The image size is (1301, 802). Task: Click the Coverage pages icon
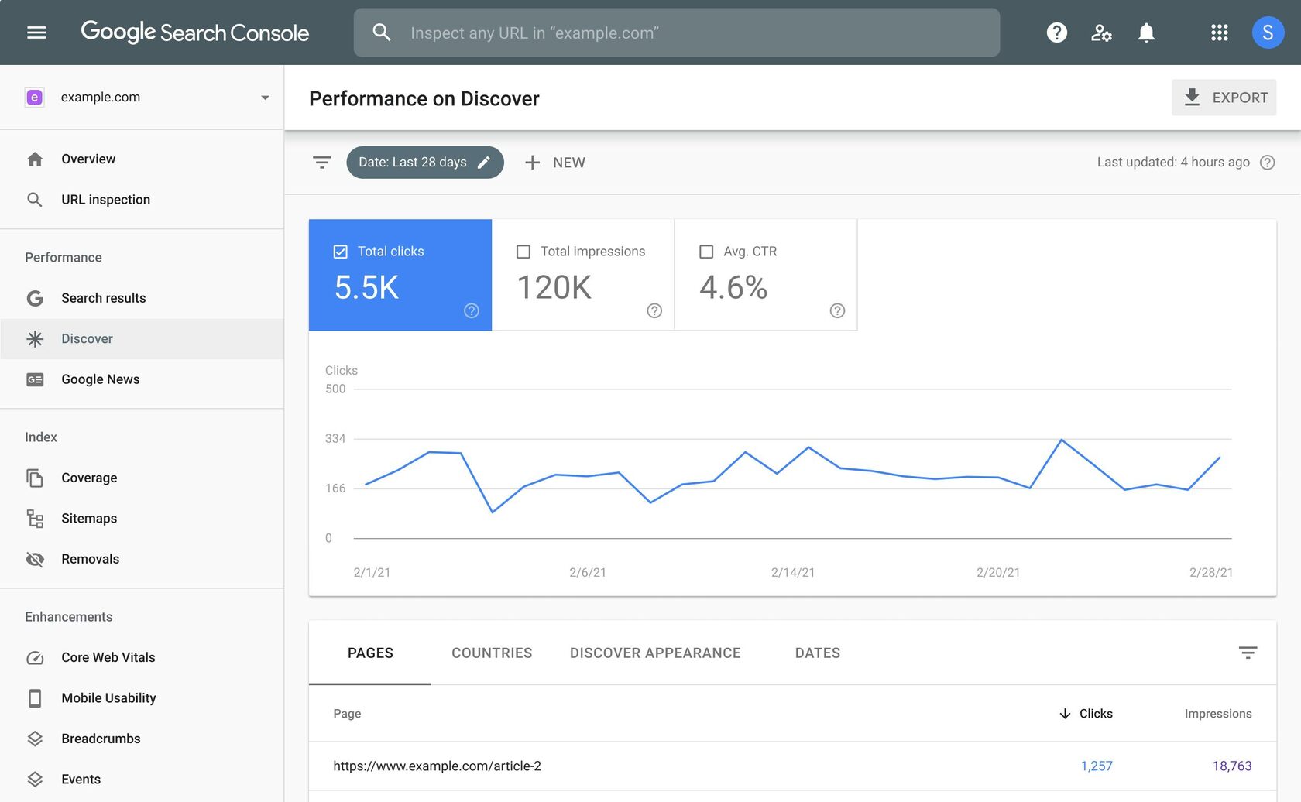pyautogui.click(x=35, y=478)
